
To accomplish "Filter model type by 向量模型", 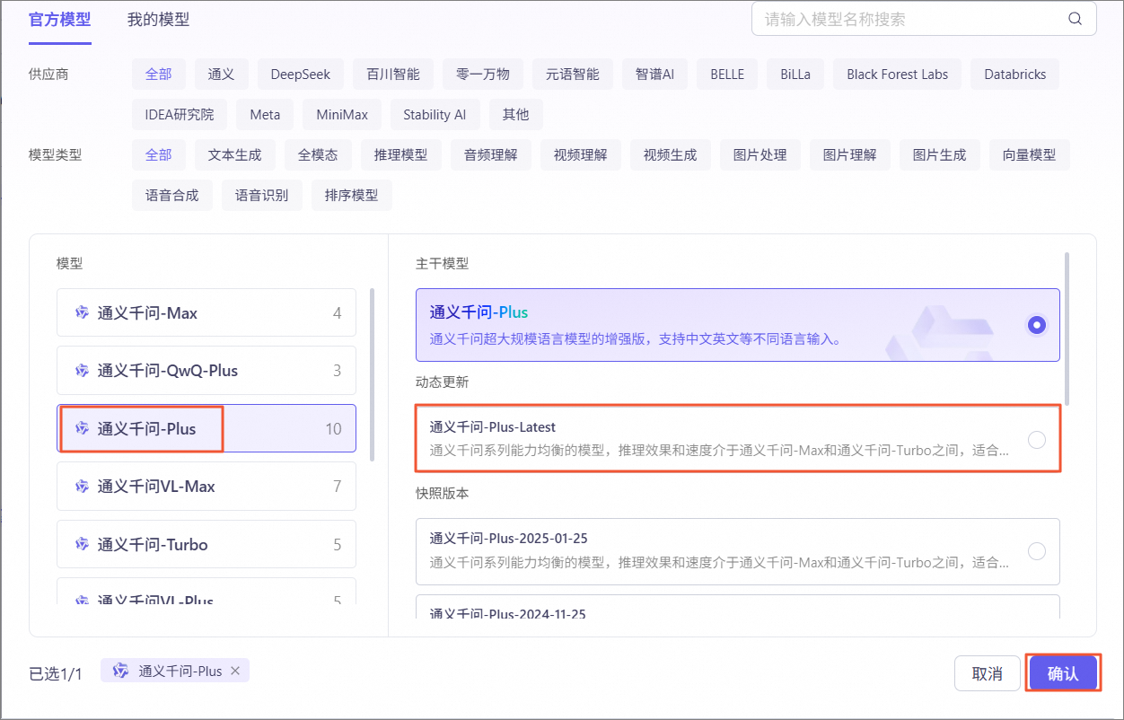I will tap(1030, 155).
